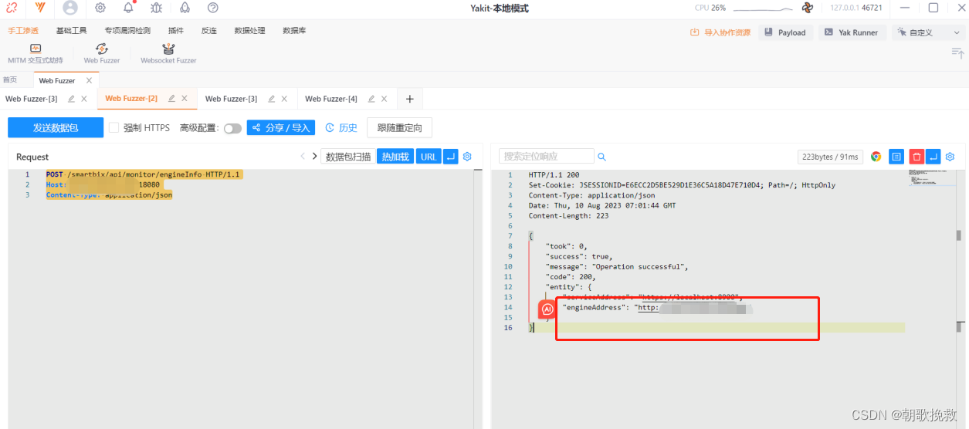This screenshot has height=429, width=969.
Task: Click the broken link connection icon
Action: coord(12,8)
